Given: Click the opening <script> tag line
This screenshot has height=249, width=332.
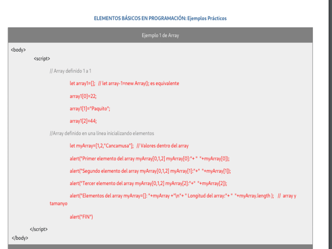Looking at the screenshot, I should coord(42,59).
